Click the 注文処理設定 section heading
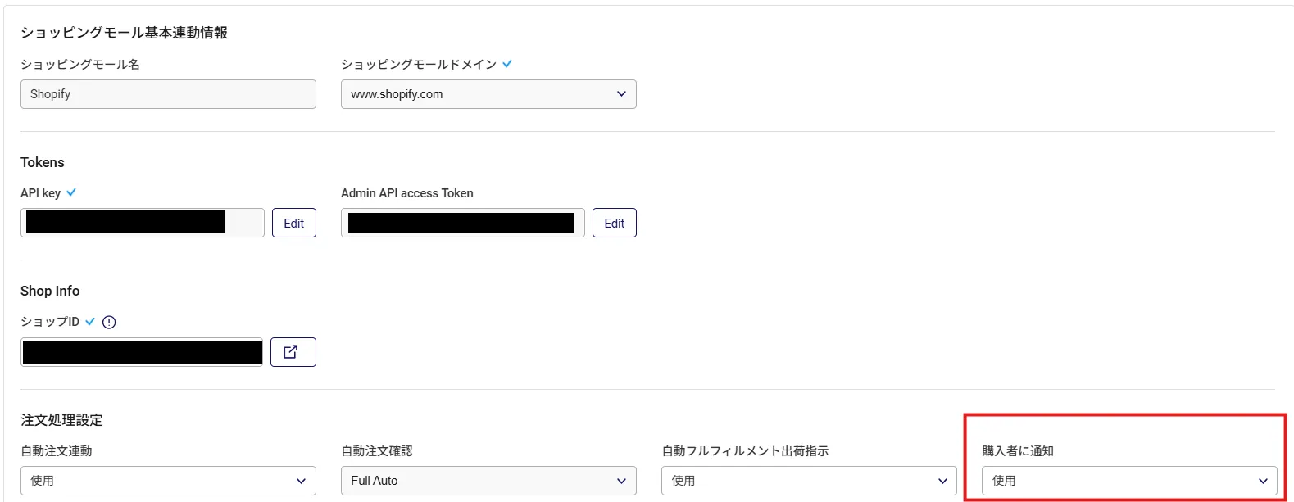Viewport: 1294px width, 502px height. pos(61,420)
